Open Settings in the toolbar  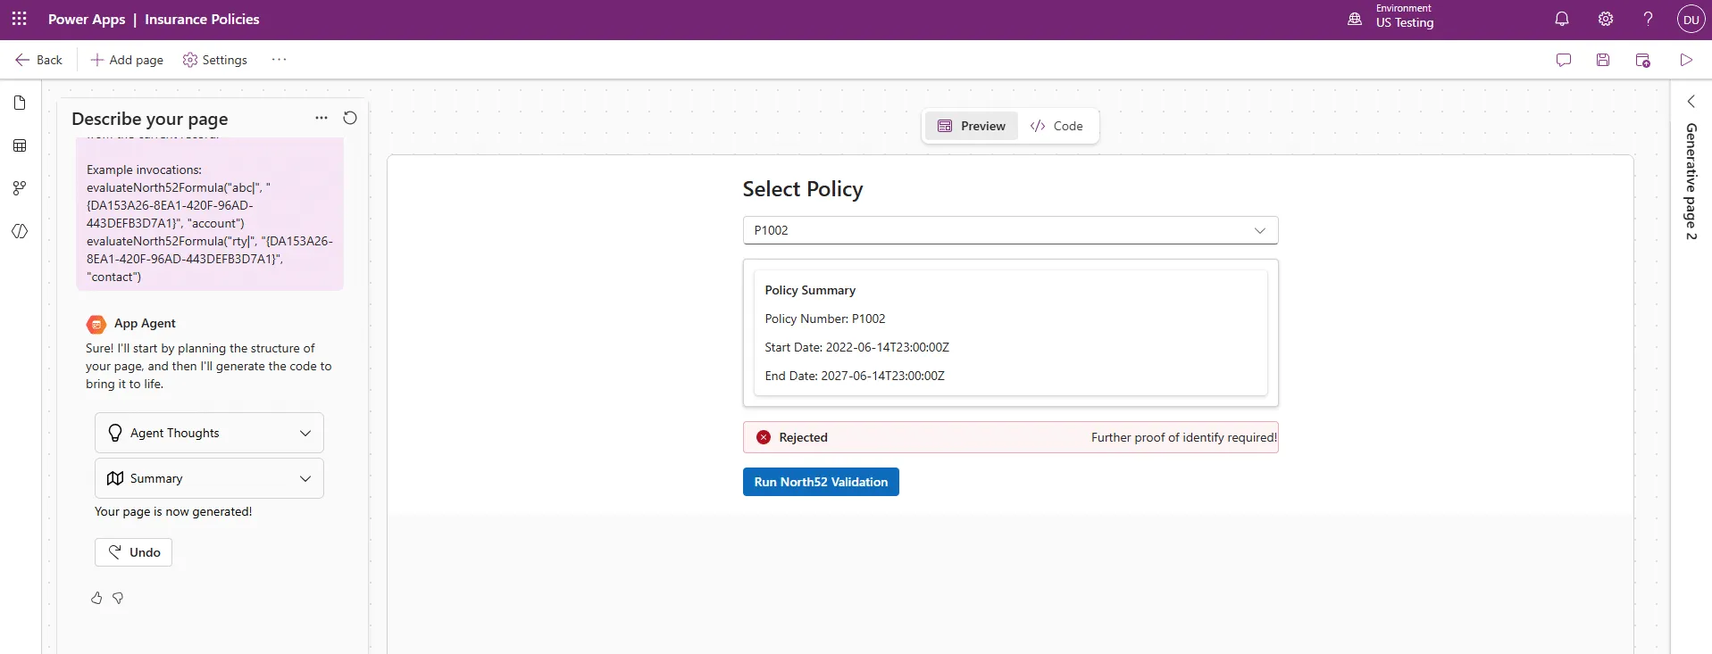215,60
